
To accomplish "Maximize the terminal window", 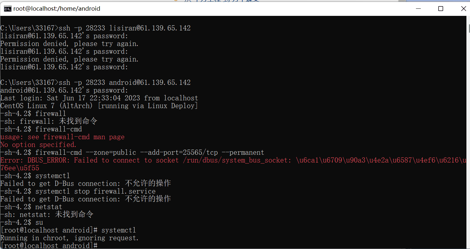I will click(441, 9).
